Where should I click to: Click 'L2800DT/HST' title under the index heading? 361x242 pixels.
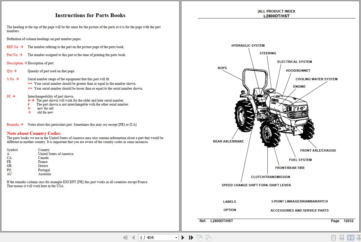277,16
